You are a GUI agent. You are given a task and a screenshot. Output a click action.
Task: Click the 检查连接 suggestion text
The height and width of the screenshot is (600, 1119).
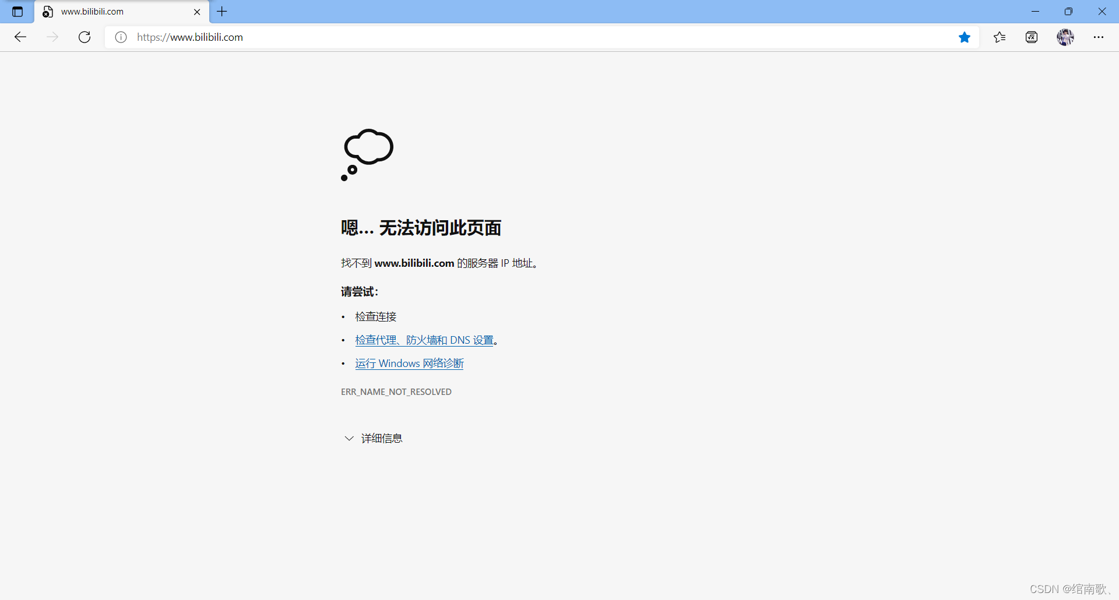point(376,317)
